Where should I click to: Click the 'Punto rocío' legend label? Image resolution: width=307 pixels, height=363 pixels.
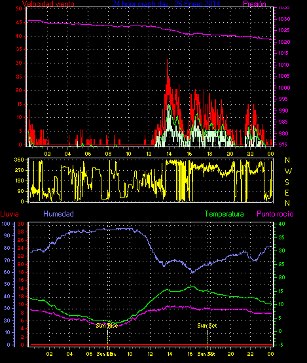pyautogui.click(x=276, y=214)
